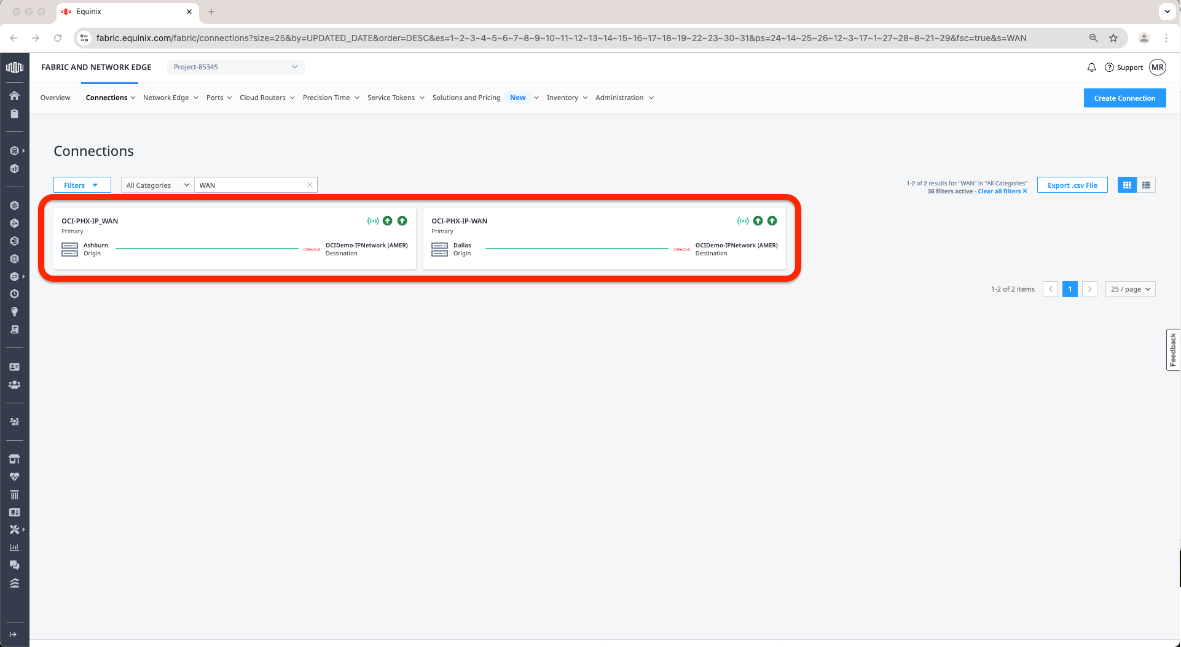Open the Project-85345 project dropdown
This screenshot has width=1181, height=647.
pyautogui.click(x=235, y=67)
